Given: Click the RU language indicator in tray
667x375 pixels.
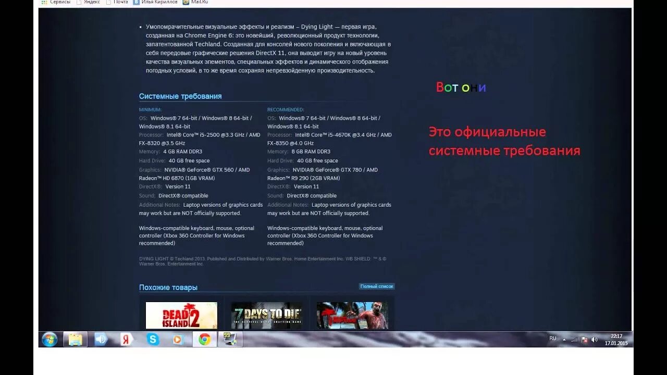Looking at the screenshot, I should 552,339.
